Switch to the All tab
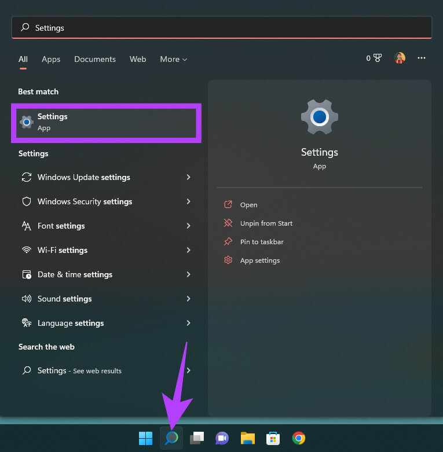 (23, 59)
